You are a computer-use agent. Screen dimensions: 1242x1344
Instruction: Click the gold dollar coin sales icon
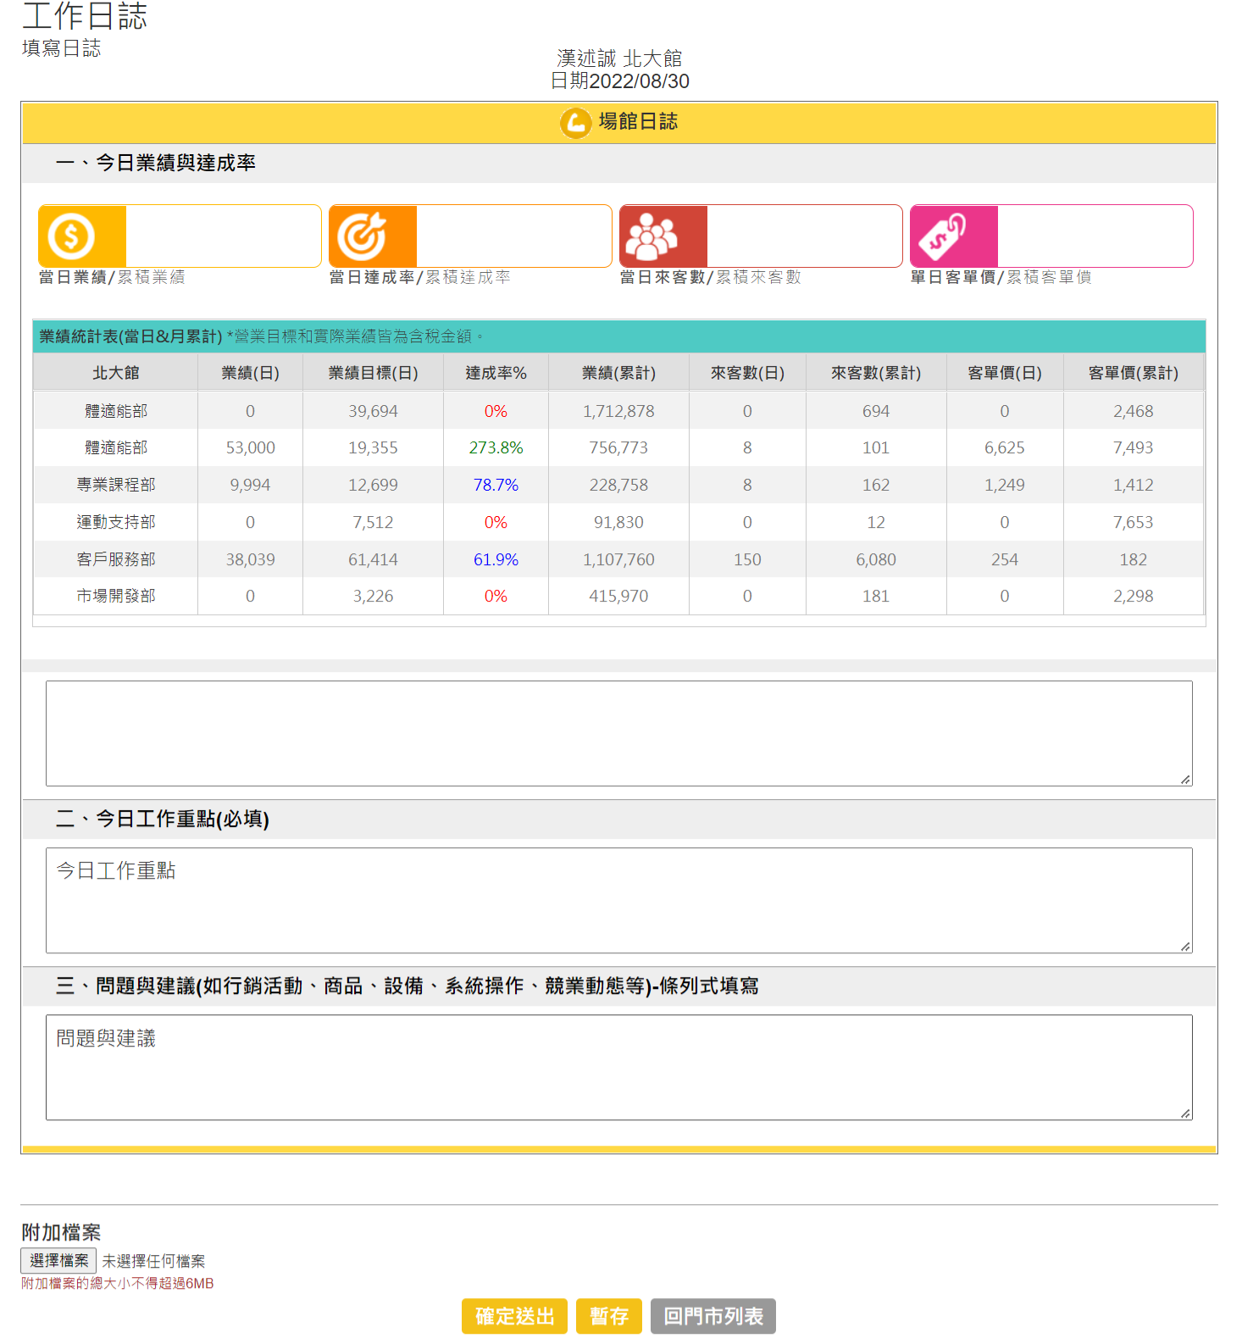[x=72, y=236]
